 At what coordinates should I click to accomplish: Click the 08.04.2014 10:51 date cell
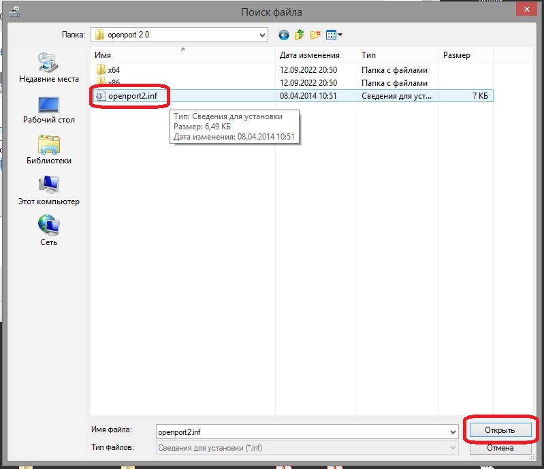pyautogui.click(x=308, y=96)
